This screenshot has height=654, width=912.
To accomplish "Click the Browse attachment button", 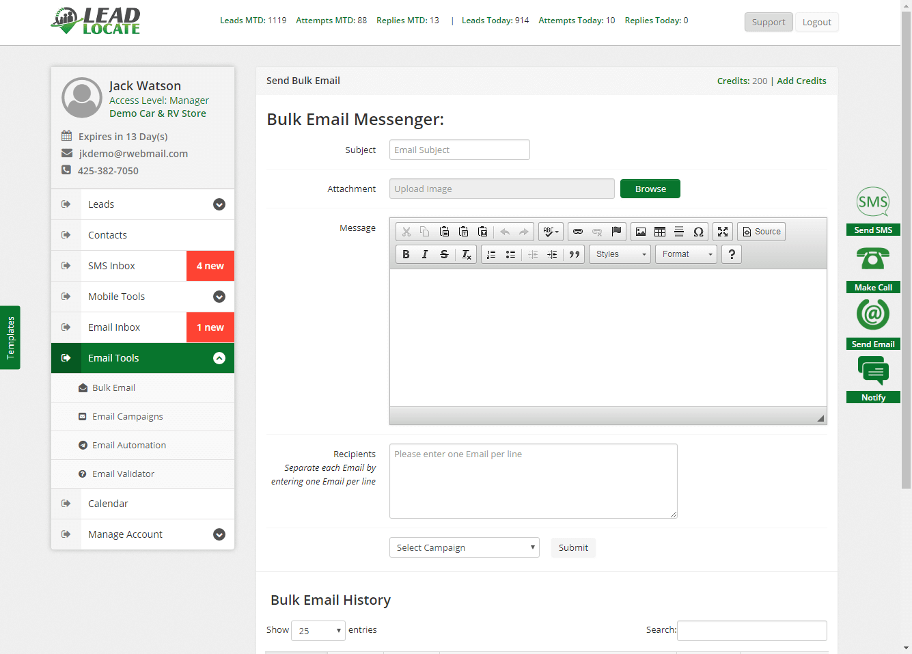I will pyautogui.click(x=650, y=189).
